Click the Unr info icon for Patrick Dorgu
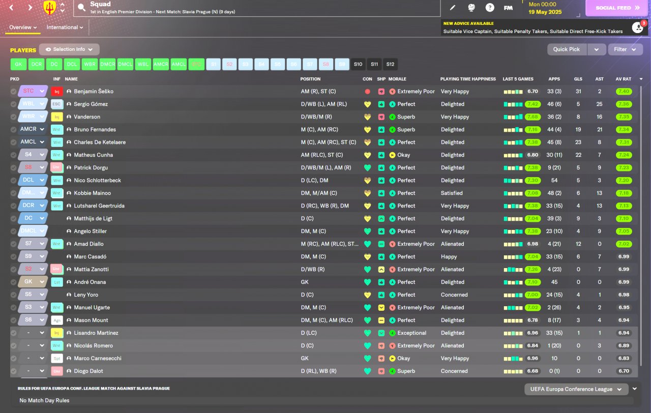The height and width of the screenshot is (413, 651). pyautogui.click(x=57, y=168)
